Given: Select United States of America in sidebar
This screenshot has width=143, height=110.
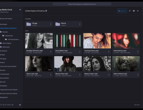Looking at the screenshot, I should point(8,28).
